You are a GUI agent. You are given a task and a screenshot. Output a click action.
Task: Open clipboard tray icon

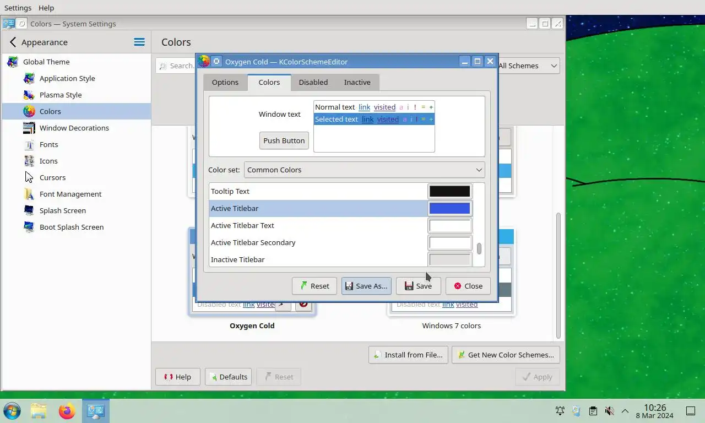point(593,411)
